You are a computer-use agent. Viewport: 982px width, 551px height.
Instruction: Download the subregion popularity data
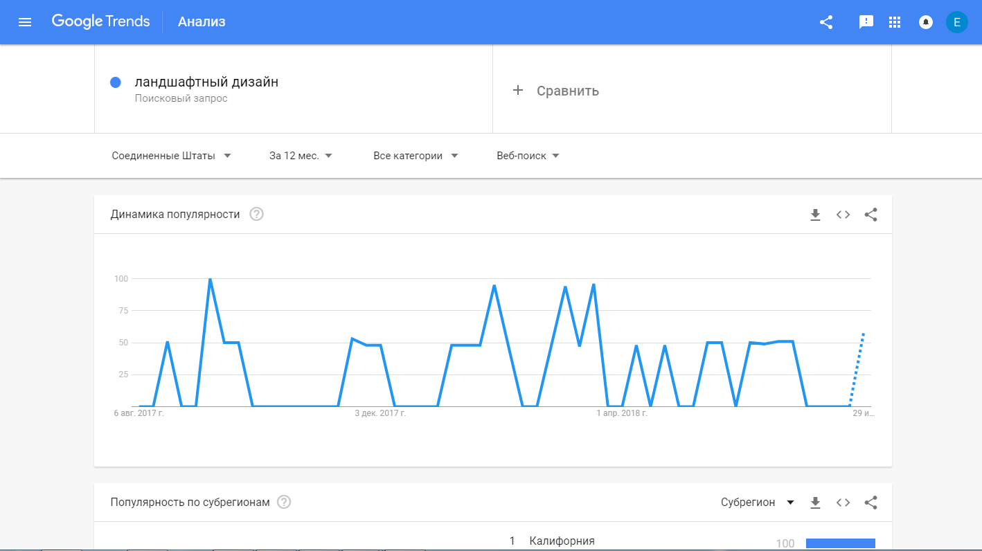pos(815,503)
